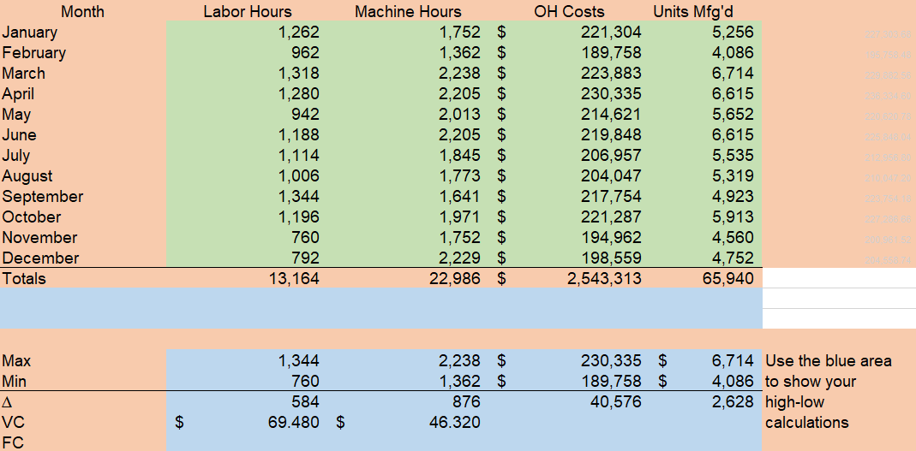The width and height of the screenshot is (916, 451).
Task: Select October units manufactured 5,913
Action: point(733,217)
